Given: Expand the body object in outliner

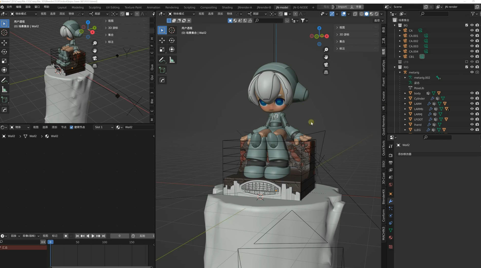Looking at the screenshot, I should (x=405, y=93).
